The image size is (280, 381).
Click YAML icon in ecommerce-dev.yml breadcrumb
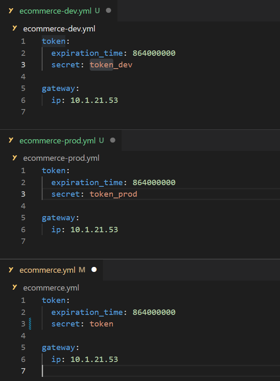click(x=14, y=29)
